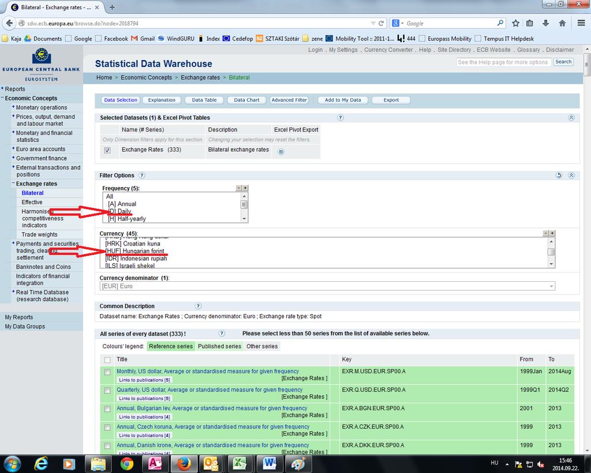Screen dimensions: 591x473
Task: Open the Windows Start button
Action: 13,464
